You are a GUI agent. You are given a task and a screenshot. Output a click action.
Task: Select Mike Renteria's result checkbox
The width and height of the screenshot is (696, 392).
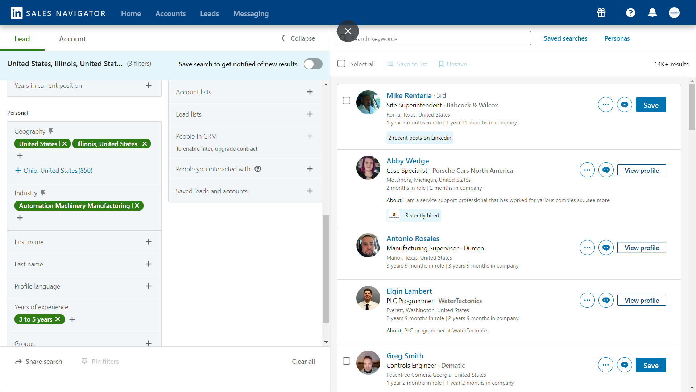pyautogui.click(x=347, y=101)
